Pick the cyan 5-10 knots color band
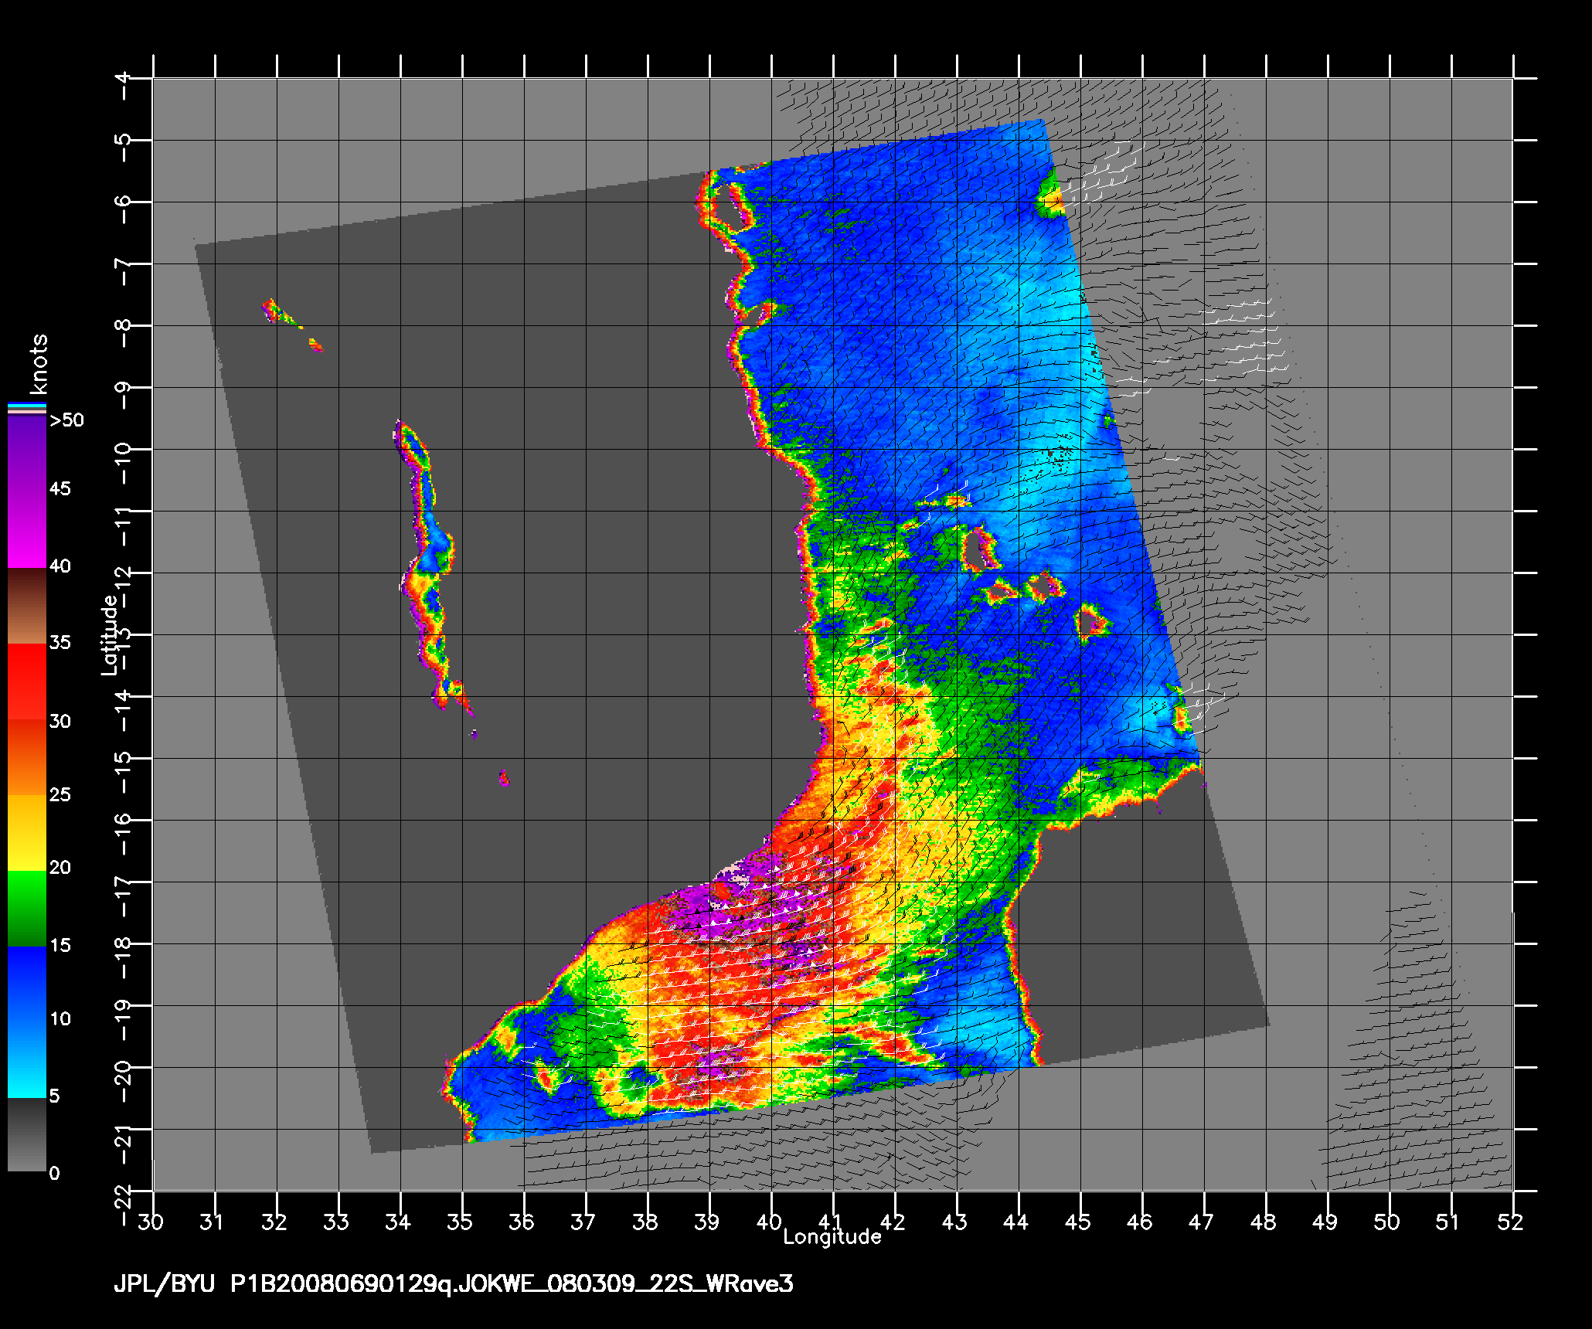Image resolution: width=1592 pixels, height=1329 pixels. [x=27, y=1059]
